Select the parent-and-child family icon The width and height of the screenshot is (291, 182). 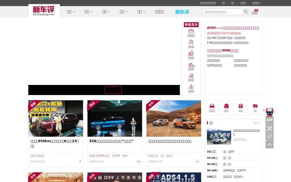point(191,53)
